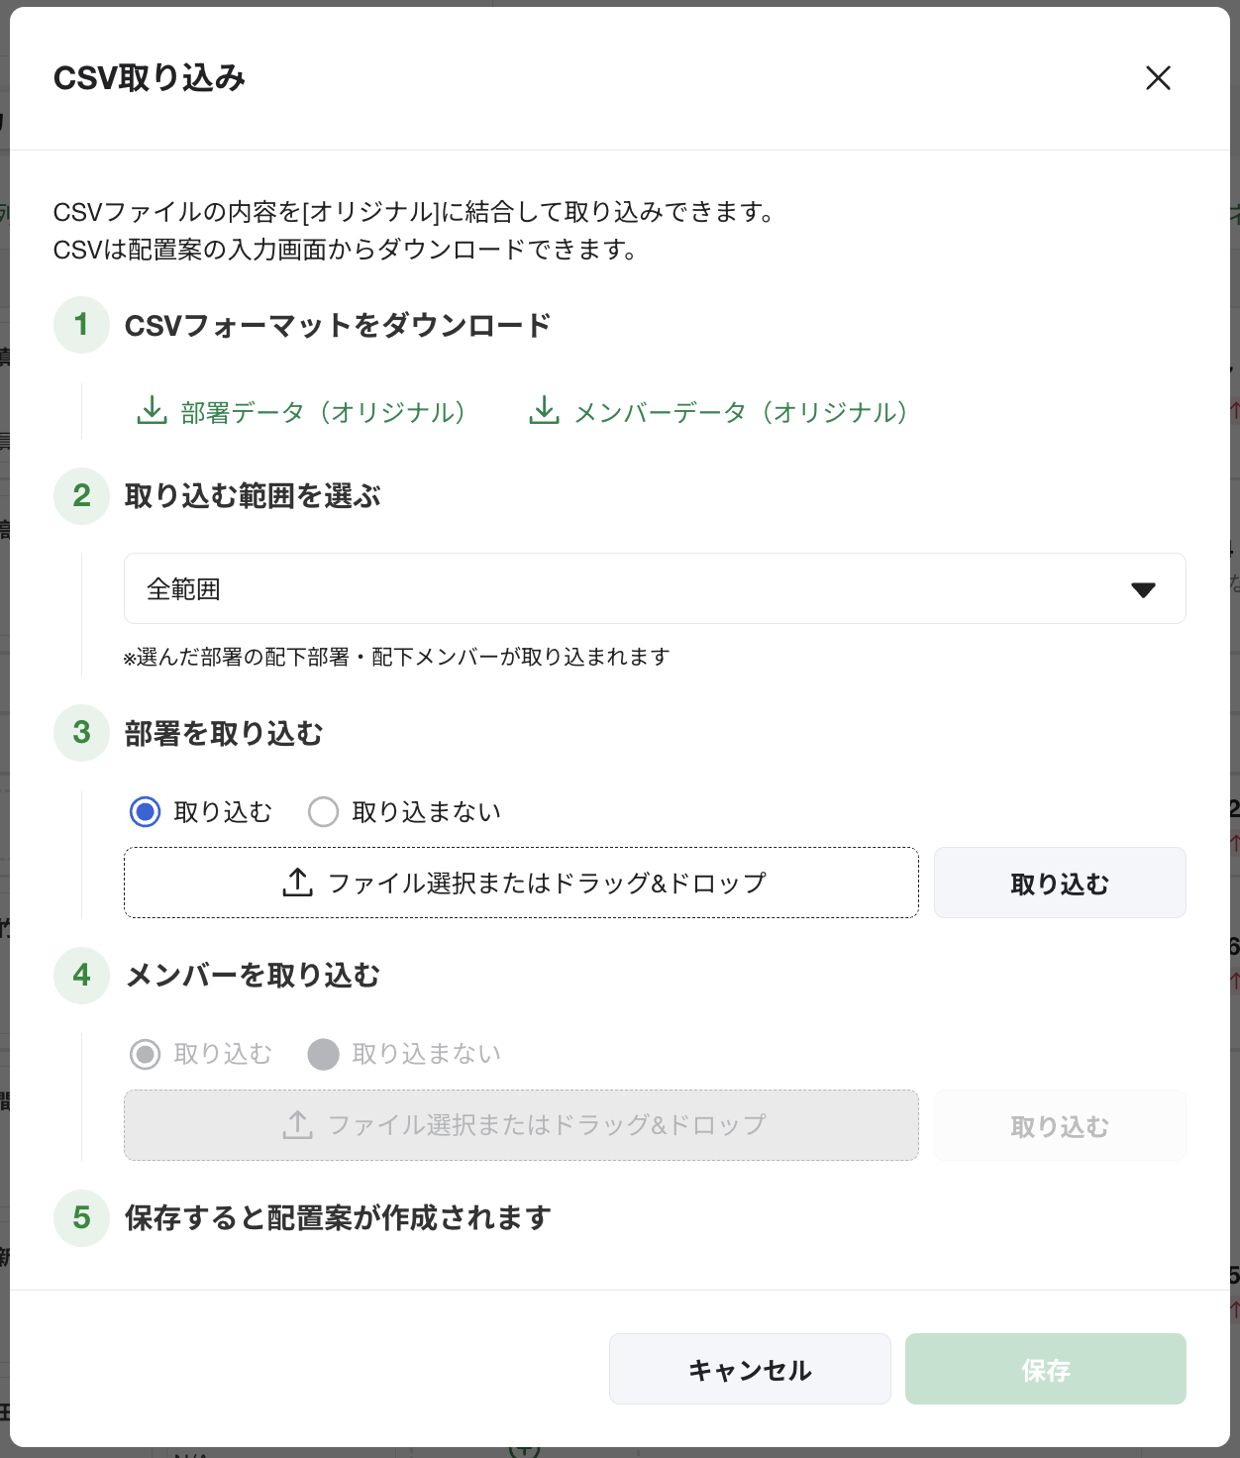Close the CSV取り込み dialog with X icon
The width and height of the screenshot is (1240, 1458).
pyautogui.click(x=1158, y=78)
